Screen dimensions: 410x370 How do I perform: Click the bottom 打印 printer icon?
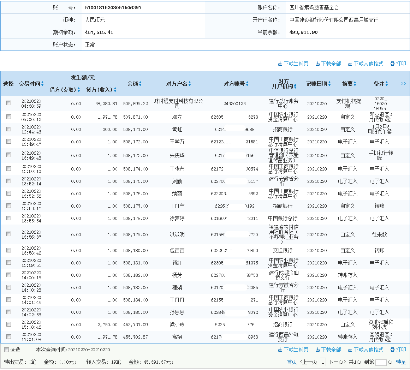392,350
